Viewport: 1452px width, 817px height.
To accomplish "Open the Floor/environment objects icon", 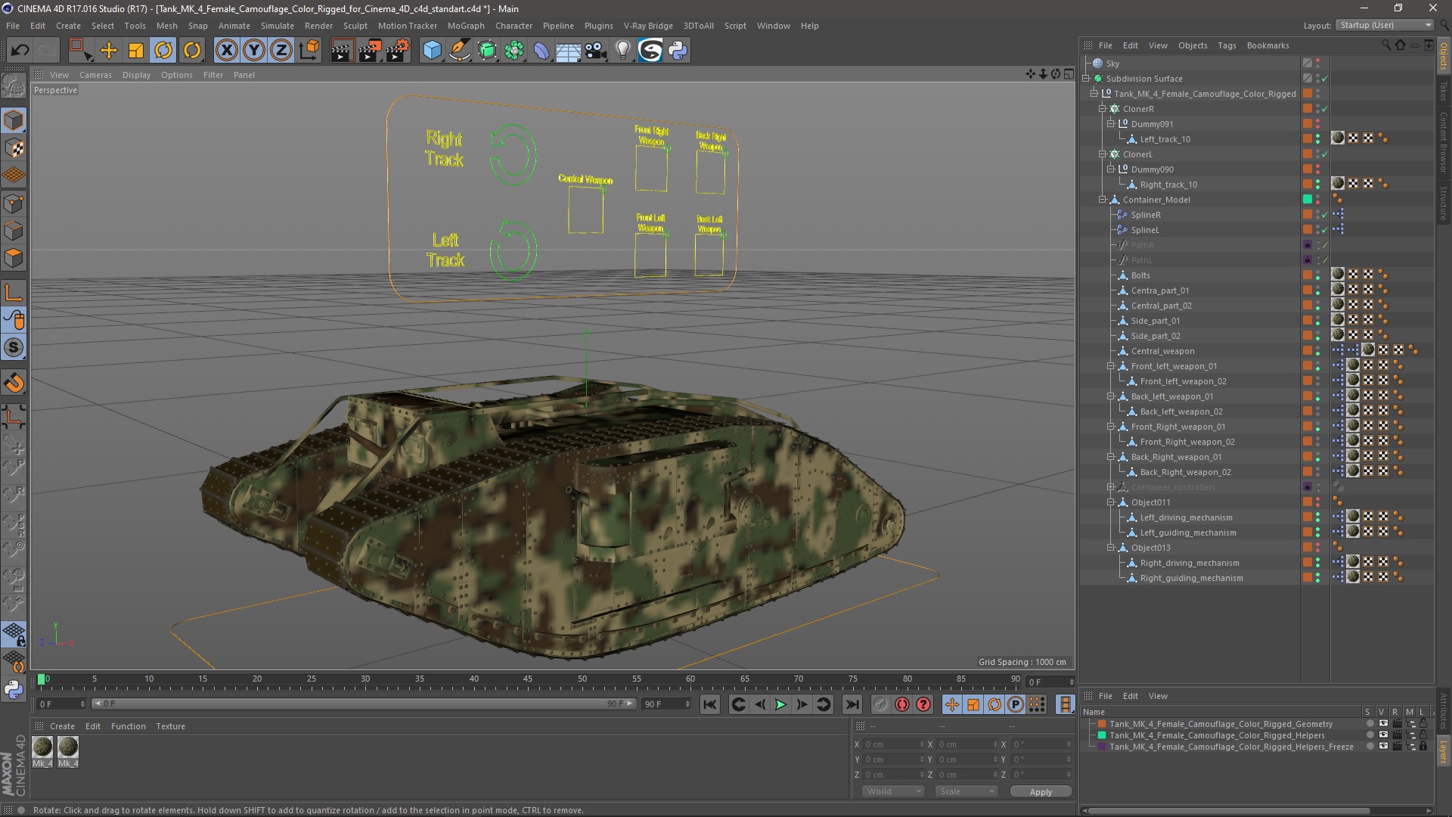I will (x=568, y=51).
